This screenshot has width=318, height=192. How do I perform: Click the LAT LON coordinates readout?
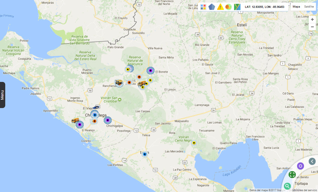tap(264, 7)
